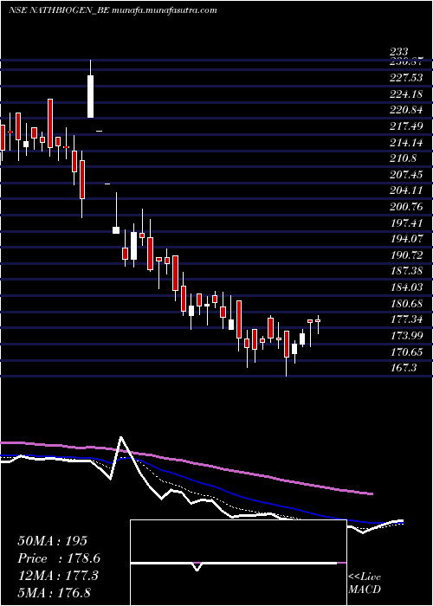Click the 204.11 price axis label
This screenshot has width=433, height=606.
coord(406,191)
